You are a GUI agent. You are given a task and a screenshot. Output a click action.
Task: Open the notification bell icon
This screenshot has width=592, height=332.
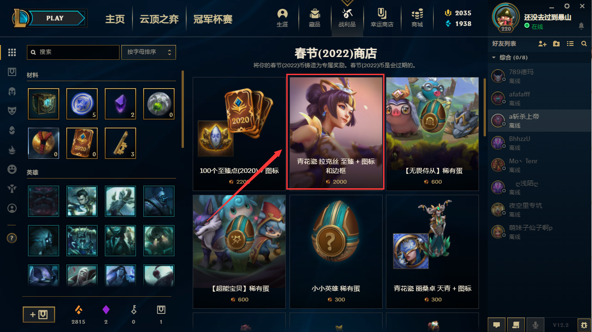pyautogui.click(x=581, y=26)
